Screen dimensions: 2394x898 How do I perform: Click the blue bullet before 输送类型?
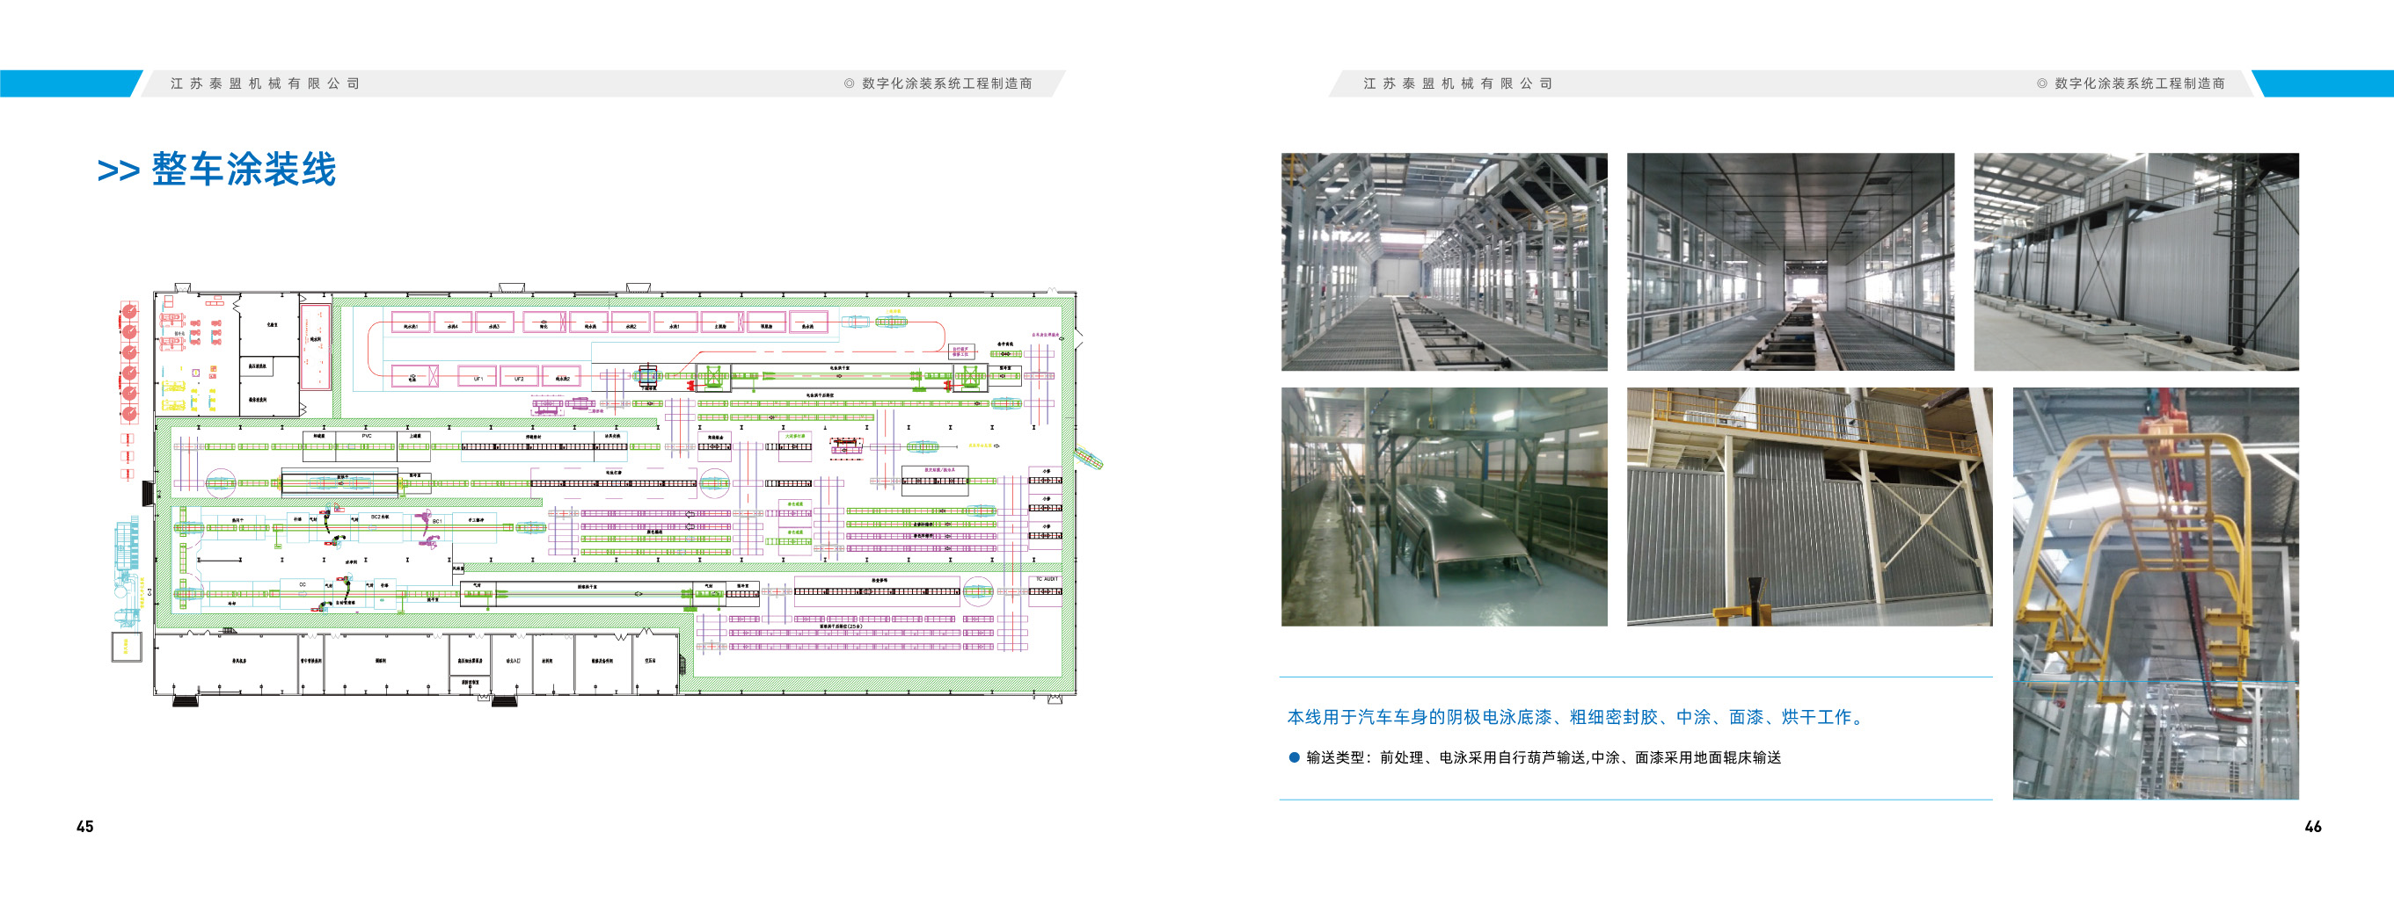[x=1294, y=757]
